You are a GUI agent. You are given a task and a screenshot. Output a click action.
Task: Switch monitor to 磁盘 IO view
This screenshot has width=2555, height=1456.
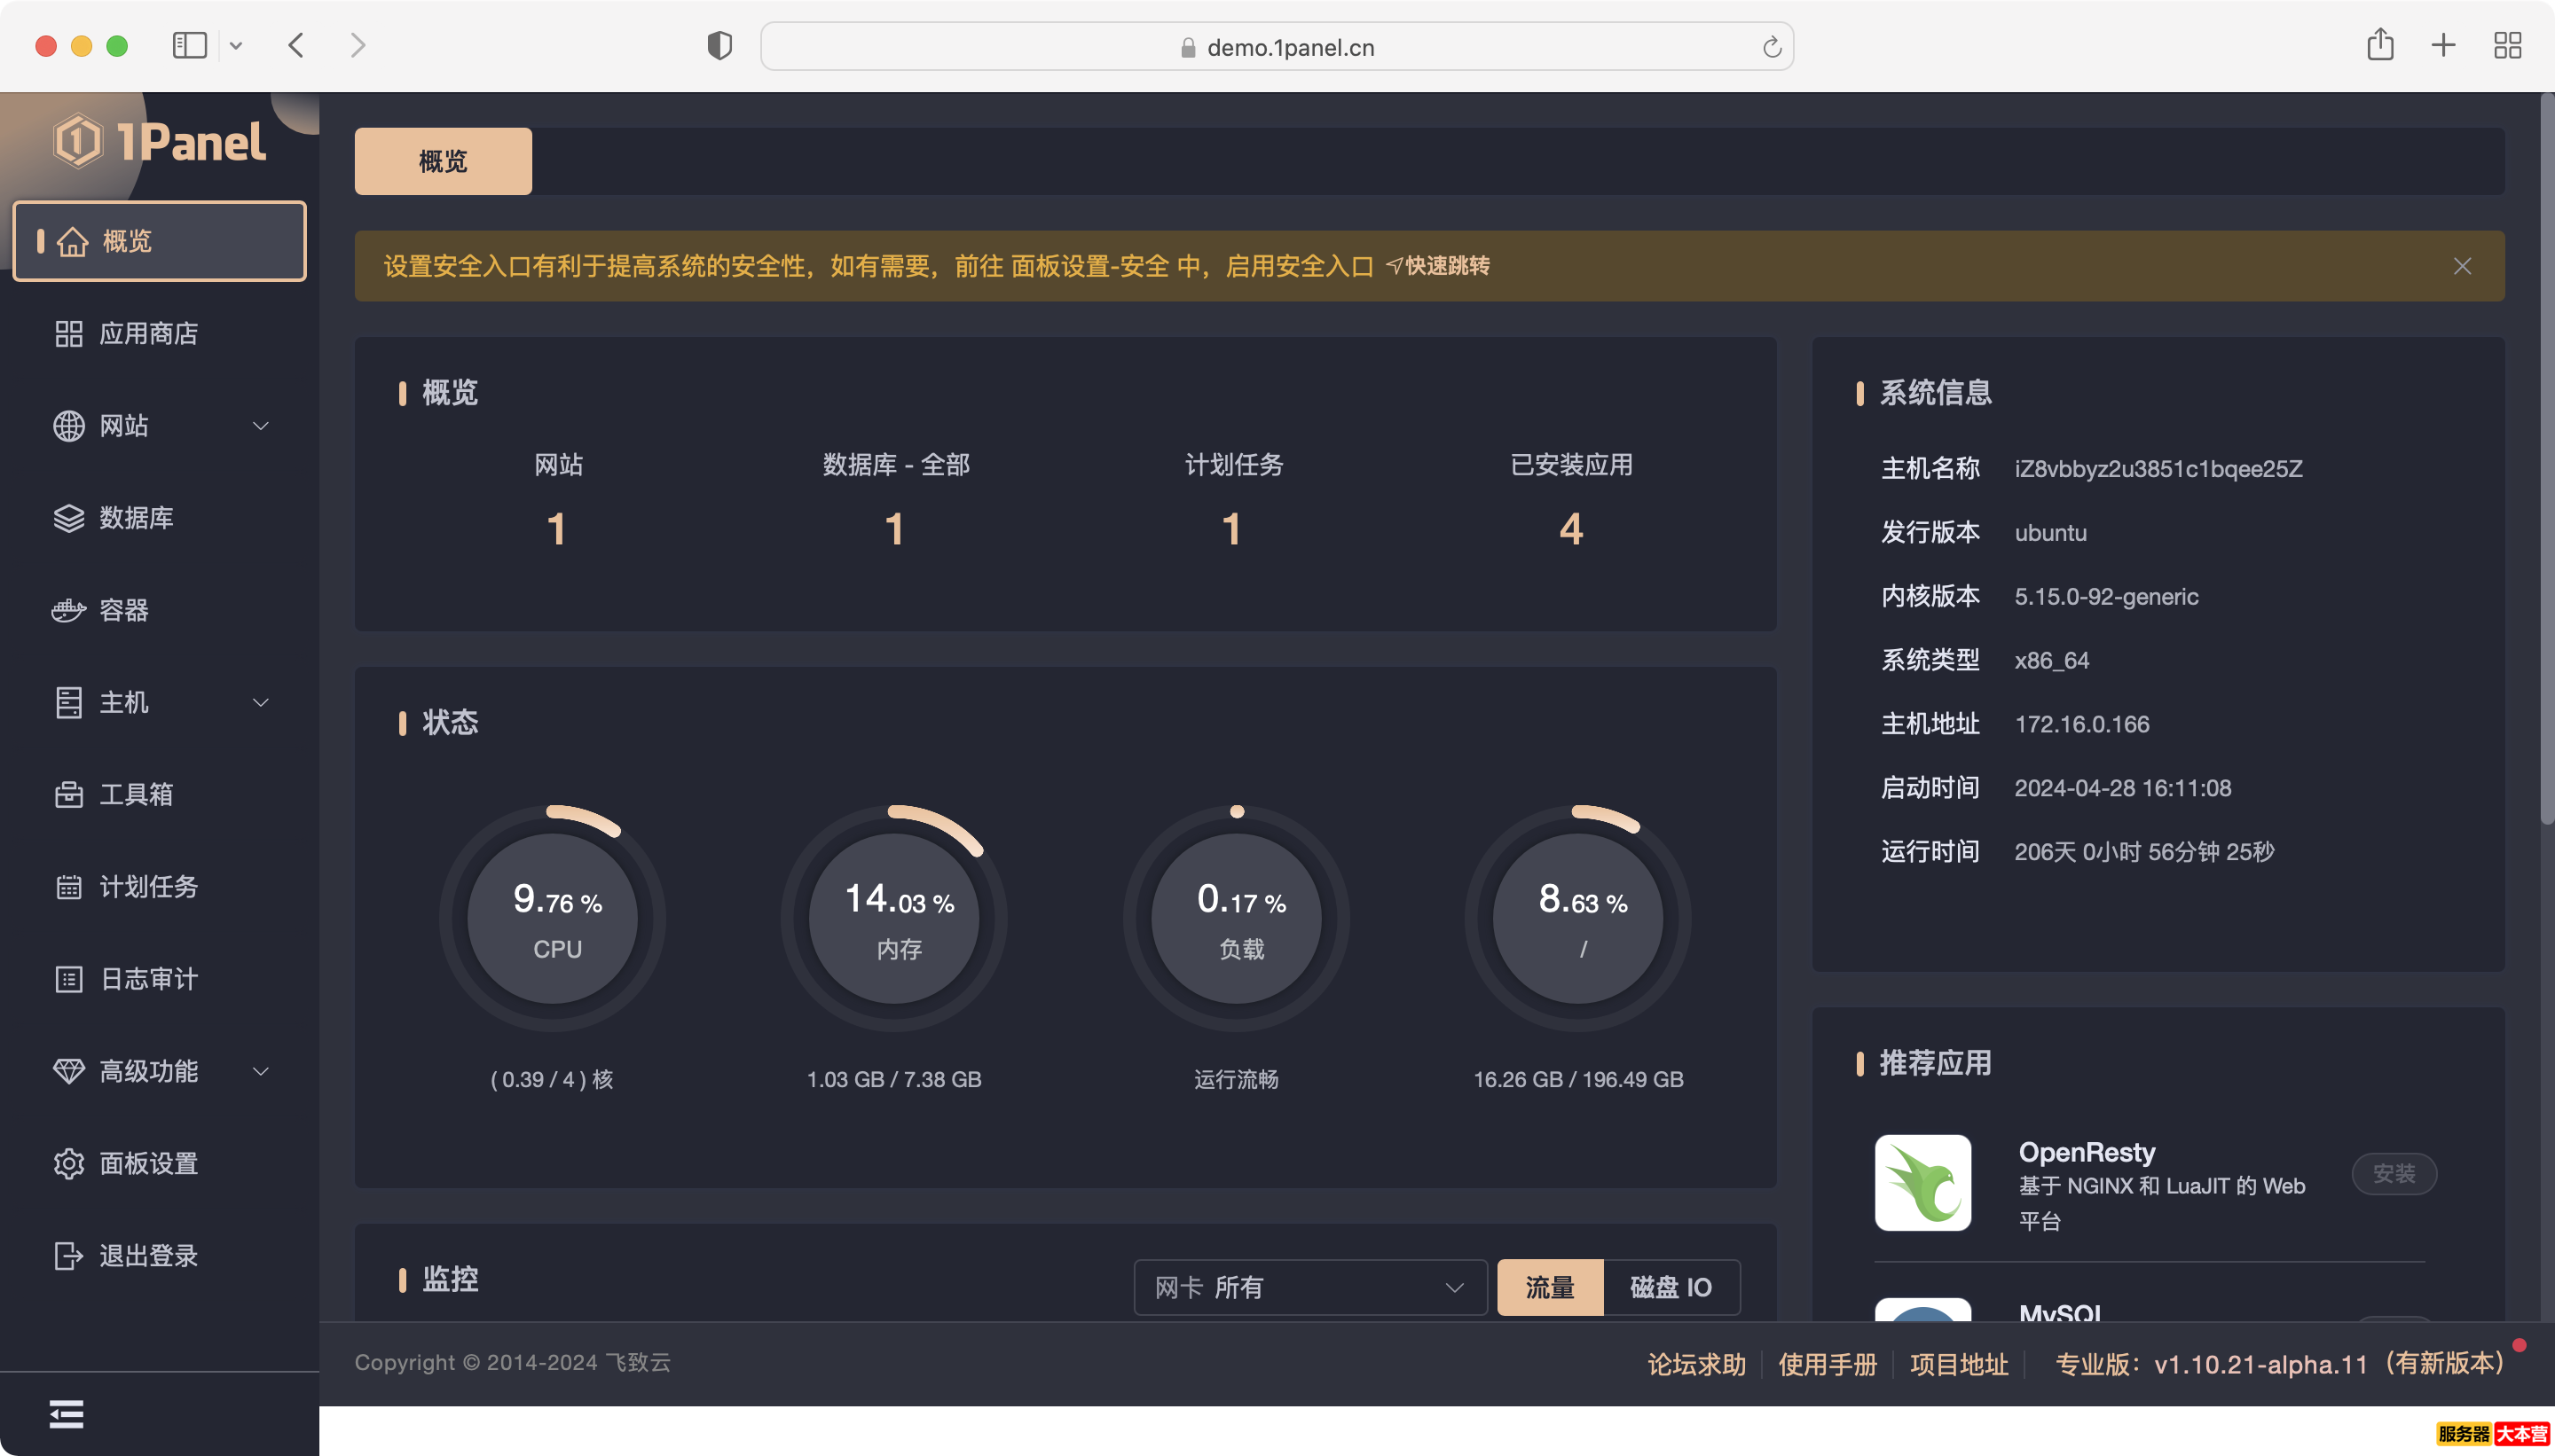click(1670, 1287)
